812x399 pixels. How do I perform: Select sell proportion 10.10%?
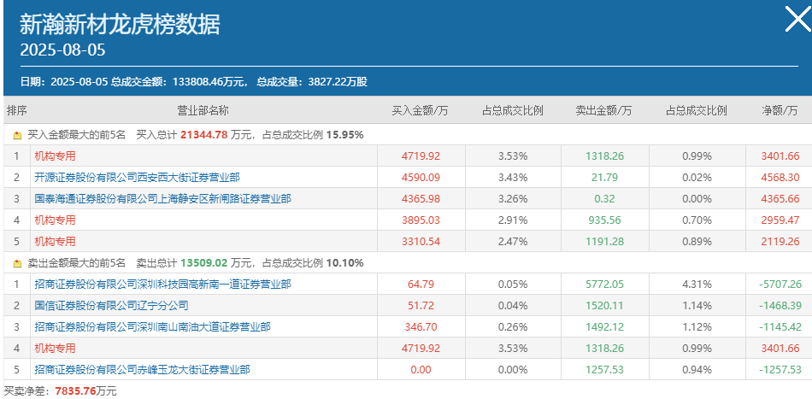point(345,263)
